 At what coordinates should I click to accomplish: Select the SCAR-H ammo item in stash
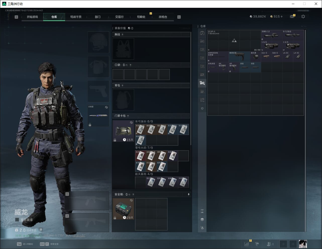pos(234,41)
